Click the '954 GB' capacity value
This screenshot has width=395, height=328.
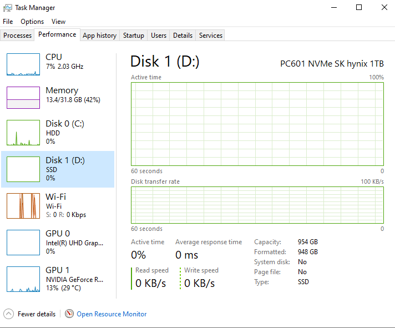pyautogui.click(x=308, y=242)
